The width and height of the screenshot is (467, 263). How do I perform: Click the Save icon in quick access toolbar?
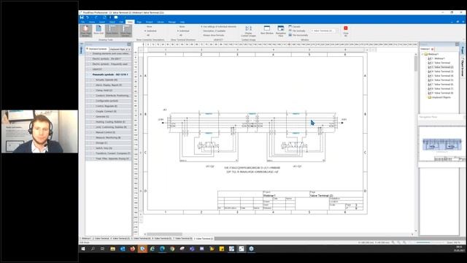(x=82, y=18)
